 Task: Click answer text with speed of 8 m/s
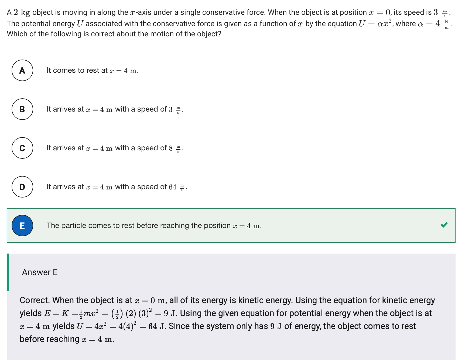coord(115,148)
